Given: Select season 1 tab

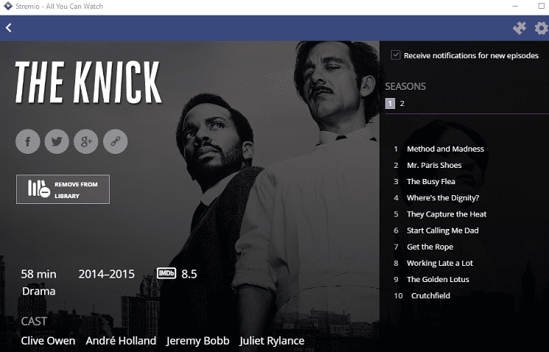Looking at the screenshot, I should pos(390,104).
